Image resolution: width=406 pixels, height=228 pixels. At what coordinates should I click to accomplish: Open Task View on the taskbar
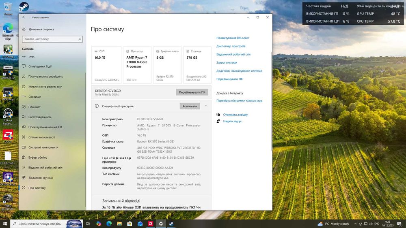tap(88, 224)
